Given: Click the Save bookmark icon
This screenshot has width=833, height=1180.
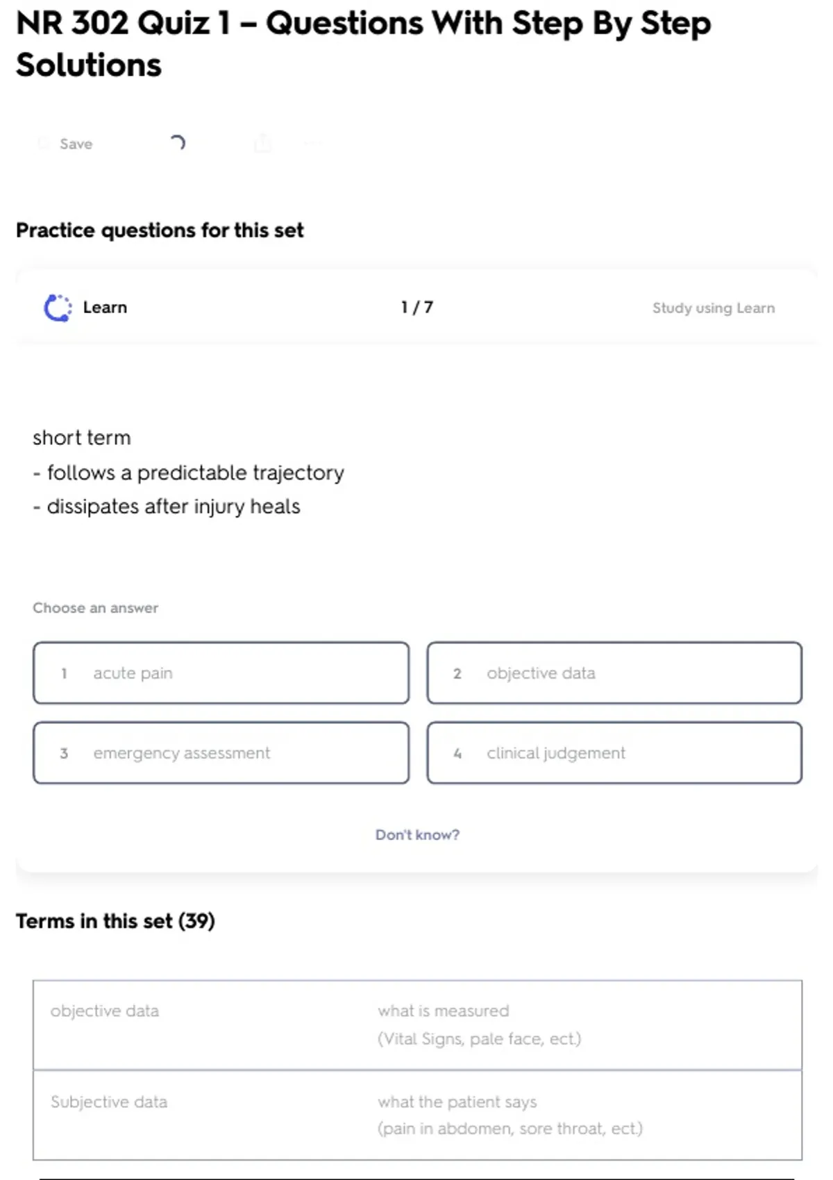Looking at the screenshot, I should coord(44,144).
